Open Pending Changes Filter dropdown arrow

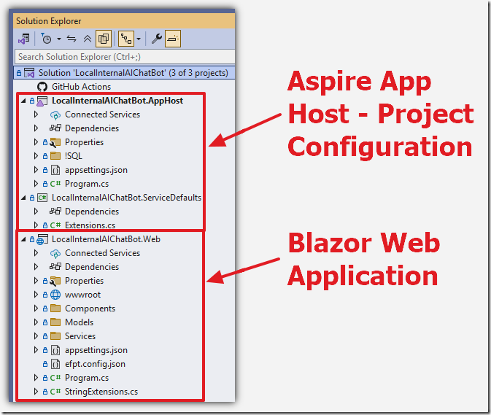click(59, 39)
